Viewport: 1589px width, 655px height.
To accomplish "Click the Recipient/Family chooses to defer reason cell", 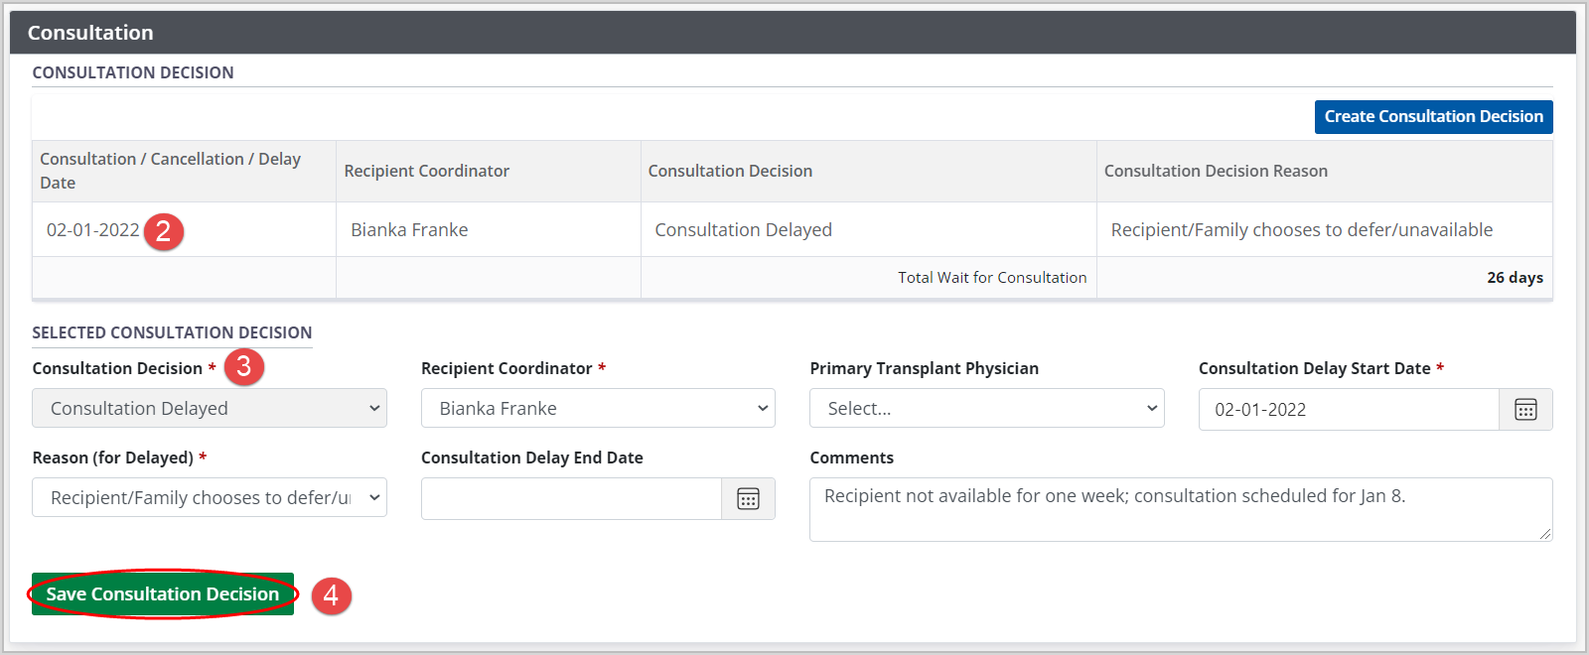I will point(1301,230).
